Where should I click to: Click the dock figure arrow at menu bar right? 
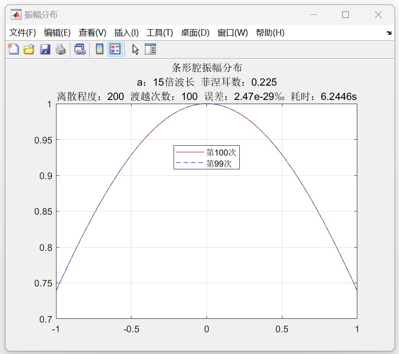coord(389,33)
